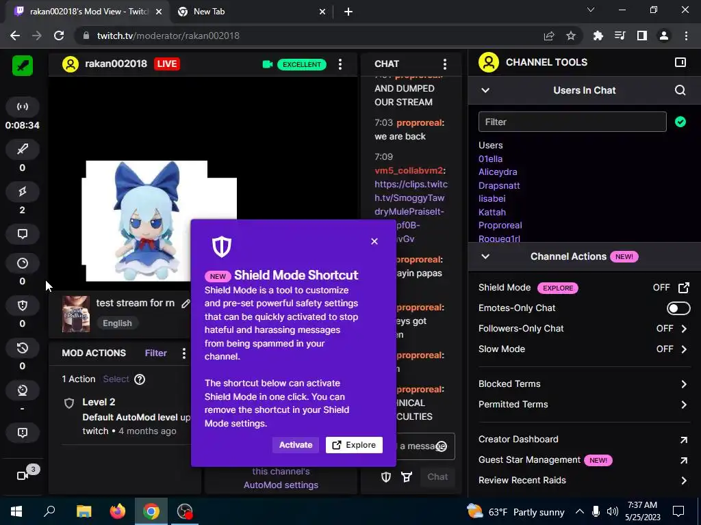Click the green sword Mod View logo
Image resolution: width=701 pixels, height=525 pixels.
(23, 66)
